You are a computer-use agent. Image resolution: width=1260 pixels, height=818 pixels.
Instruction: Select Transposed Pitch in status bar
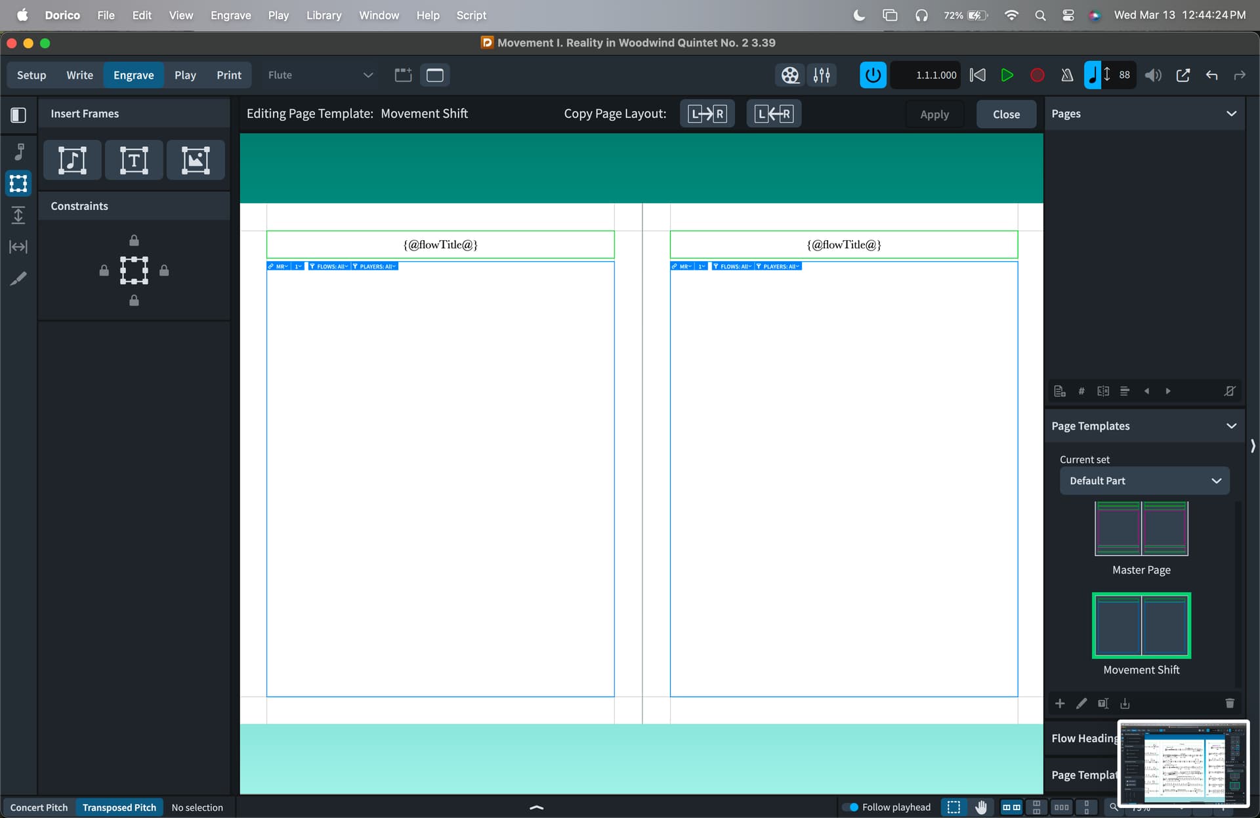[x=119, y=808]
